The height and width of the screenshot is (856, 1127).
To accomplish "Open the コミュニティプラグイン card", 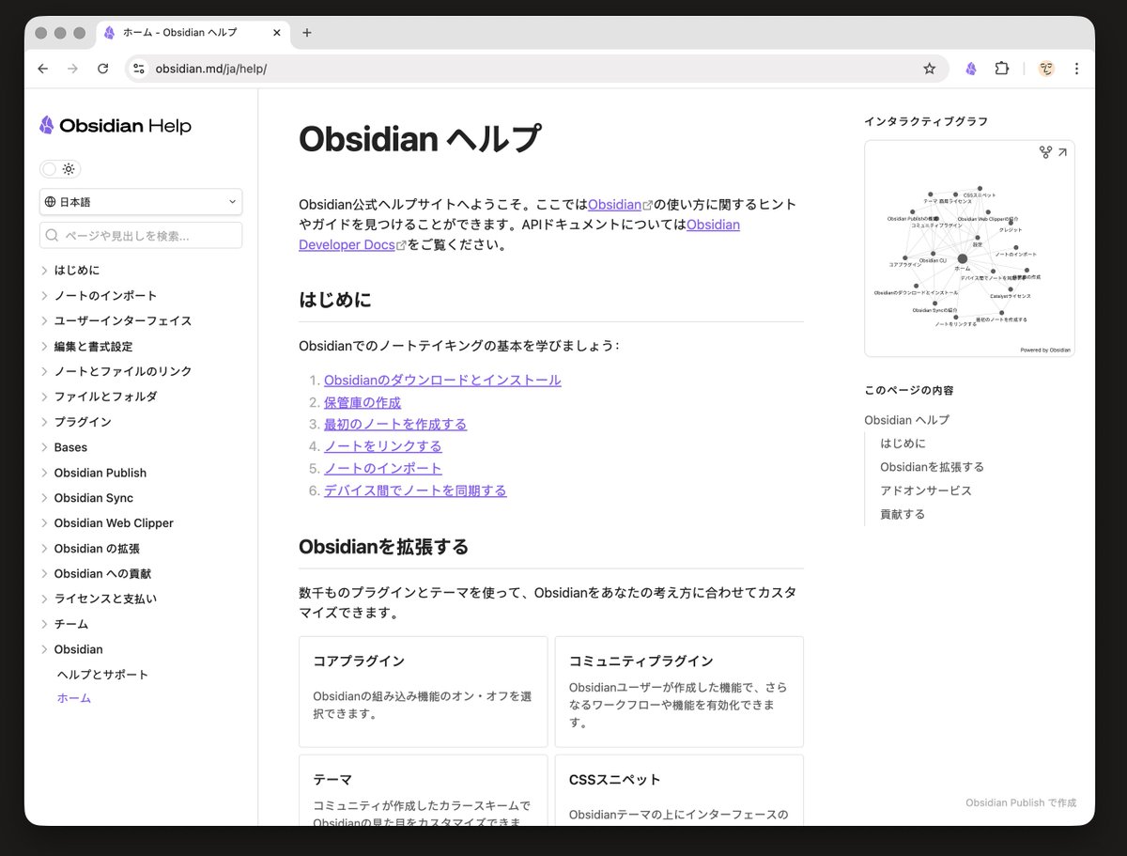I will click(x=679, y=692).
